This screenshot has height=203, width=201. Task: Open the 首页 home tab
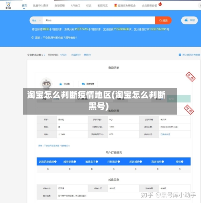pos(24,6)
